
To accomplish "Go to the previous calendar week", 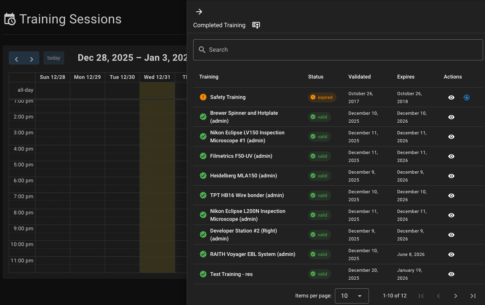I will (x=17, y=59).
